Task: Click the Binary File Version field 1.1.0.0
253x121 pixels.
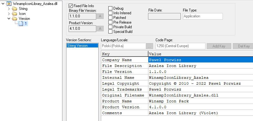Action: [83, 16]
